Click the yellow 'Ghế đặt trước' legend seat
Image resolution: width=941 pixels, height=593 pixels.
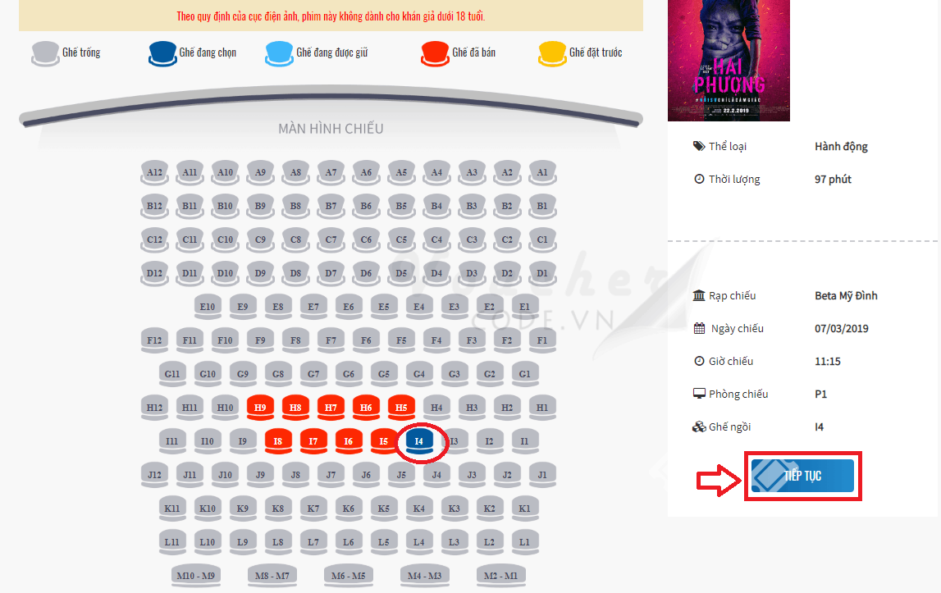pos(552,53)
